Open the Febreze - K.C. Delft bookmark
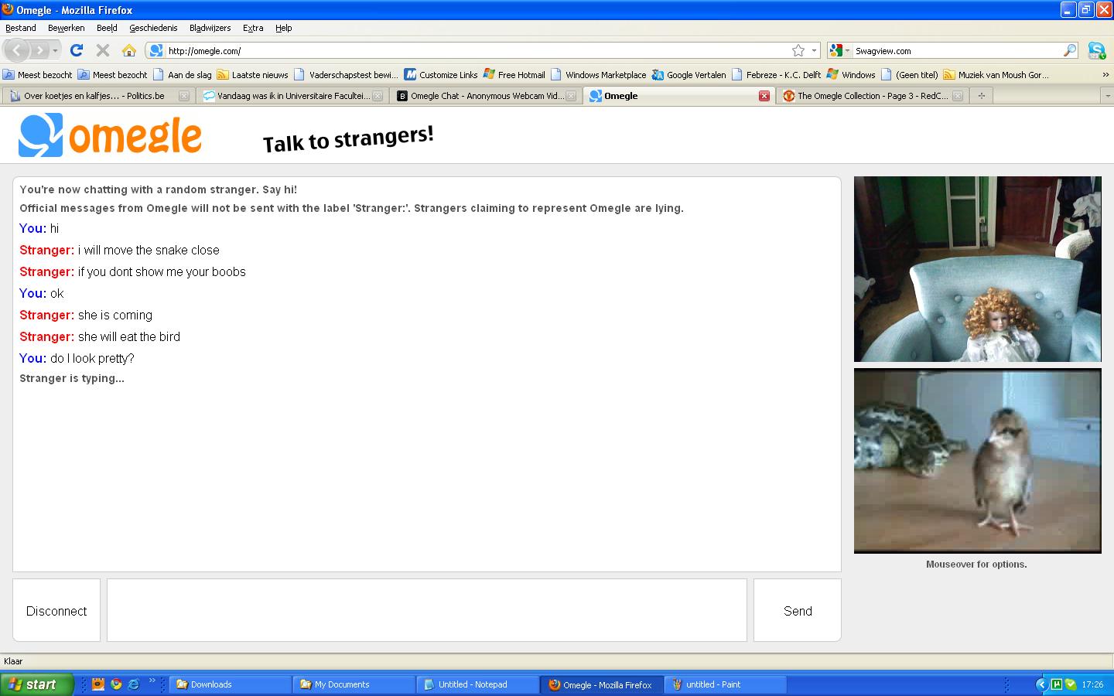The height and width of the screenshot is (696, 1114). (x=777, y=75)
